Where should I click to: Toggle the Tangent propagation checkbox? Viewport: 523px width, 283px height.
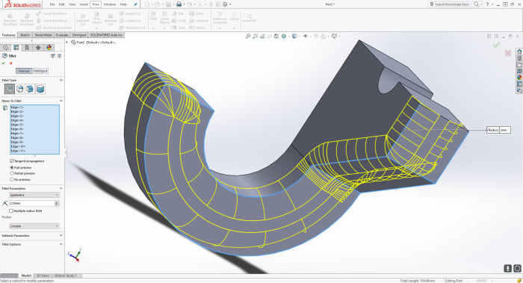coord(12,161)
